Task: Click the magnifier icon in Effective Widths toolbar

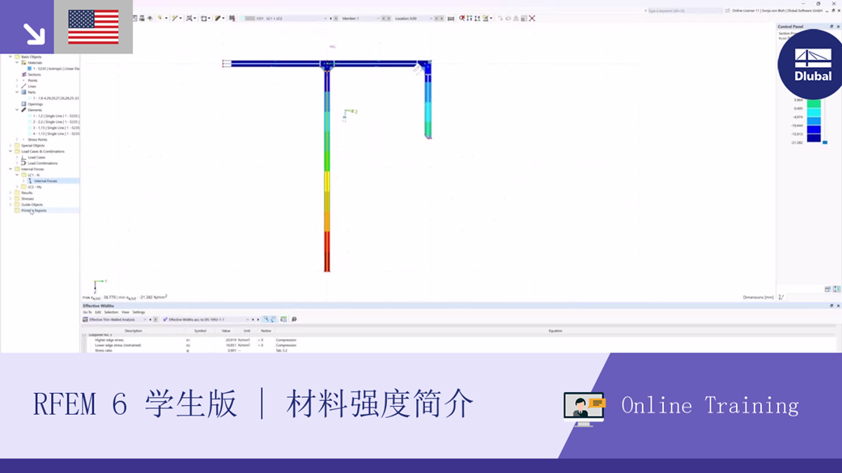Action: click(294, 319)
